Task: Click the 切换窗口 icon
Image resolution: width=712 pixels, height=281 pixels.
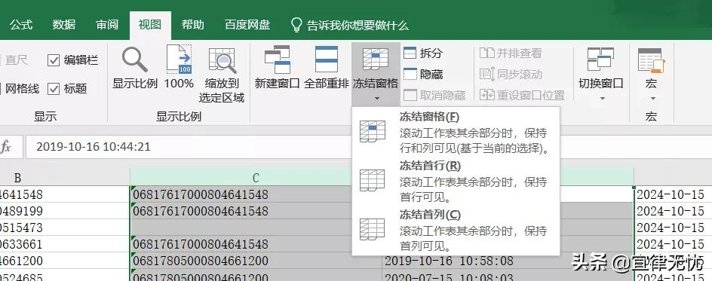Action: (x=600, y=60)
